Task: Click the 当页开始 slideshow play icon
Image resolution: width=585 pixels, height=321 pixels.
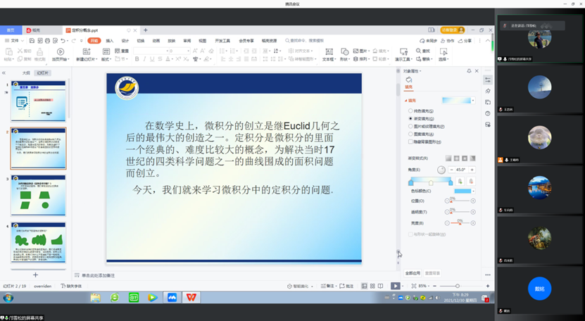Action: [60, 52]
